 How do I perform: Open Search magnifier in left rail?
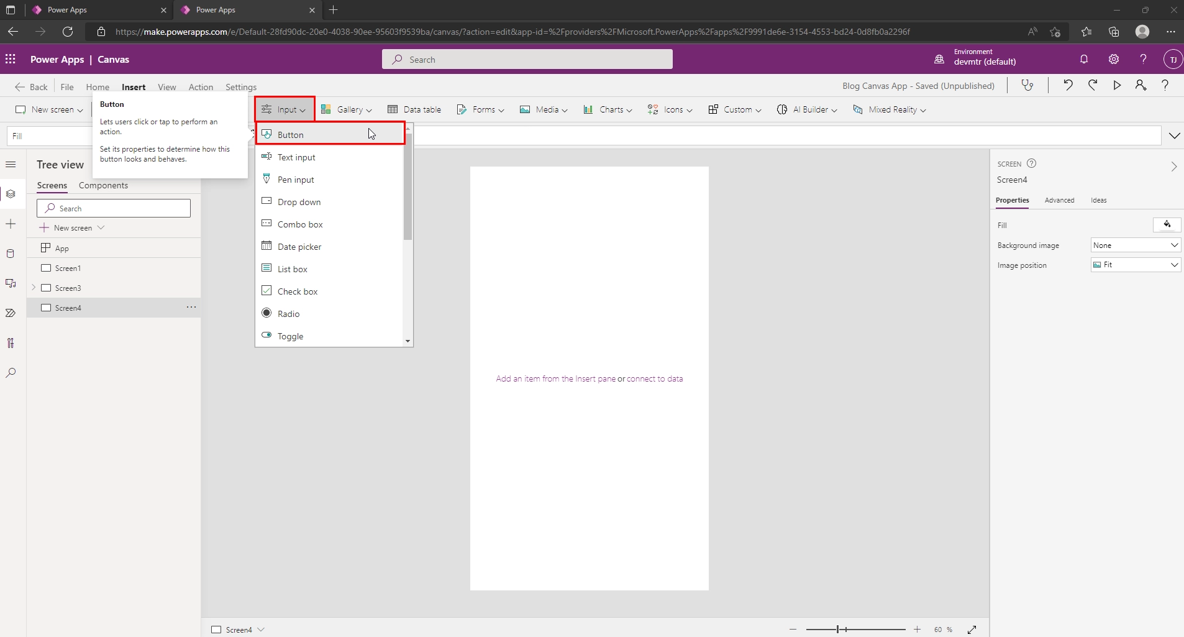click(11, 373)
